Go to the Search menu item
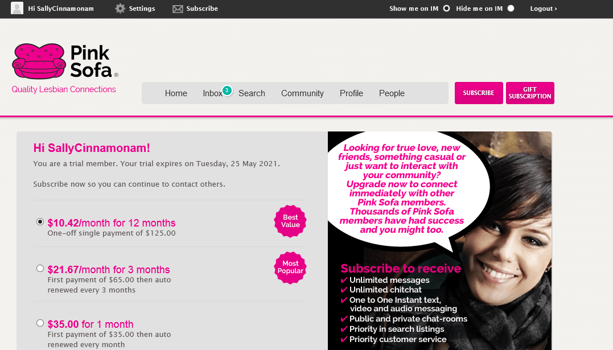 [252, 93]
